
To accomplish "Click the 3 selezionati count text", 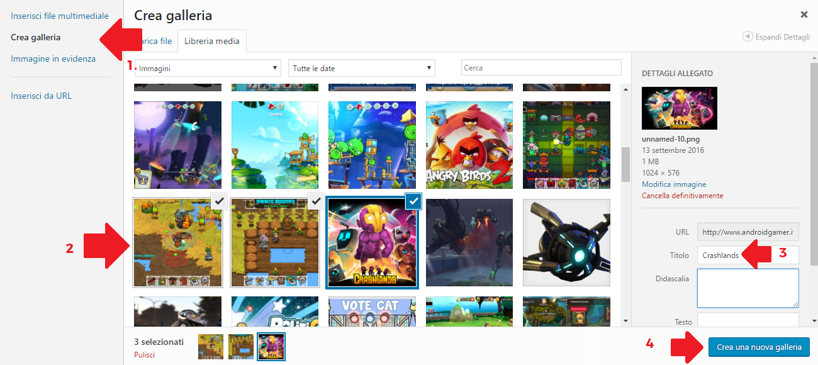I will 159,342.
